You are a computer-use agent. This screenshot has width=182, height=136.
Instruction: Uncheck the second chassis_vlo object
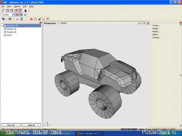click(5, 32)
